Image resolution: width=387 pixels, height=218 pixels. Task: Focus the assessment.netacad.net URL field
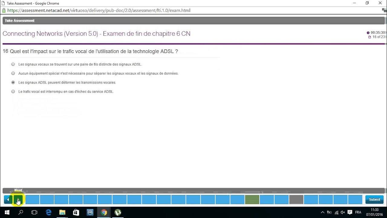(99, 10)
